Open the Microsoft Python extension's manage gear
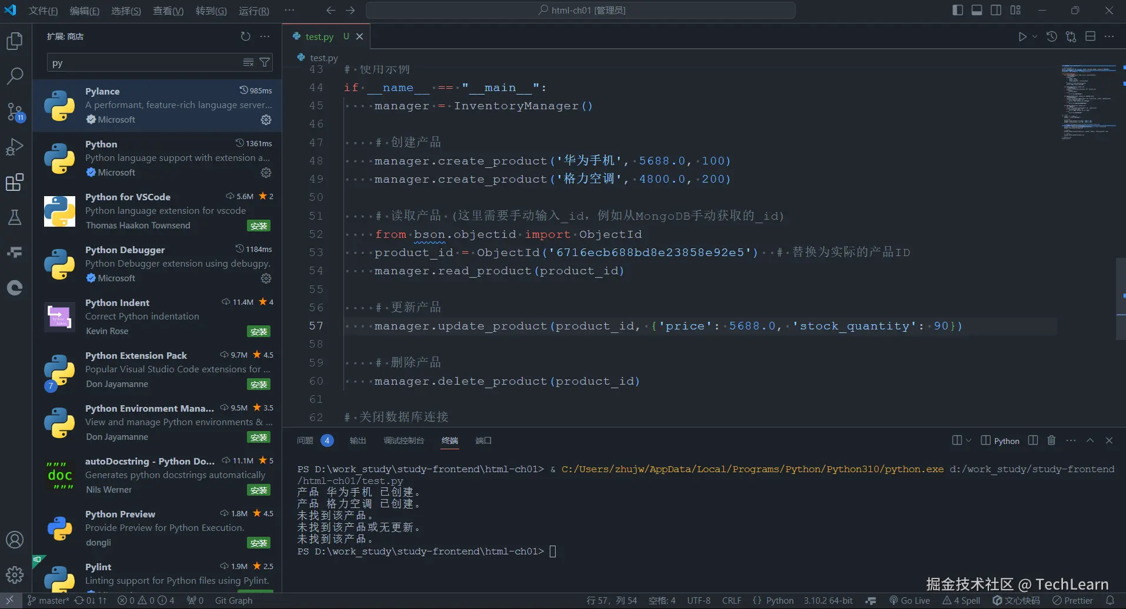Viewport: 1126px width, 609px height. click(x=266, y=173)
